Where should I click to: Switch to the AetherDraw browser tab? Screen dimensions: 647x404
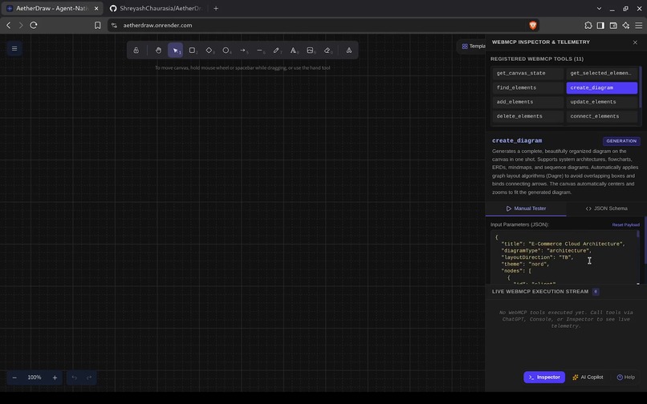(51, 8)
